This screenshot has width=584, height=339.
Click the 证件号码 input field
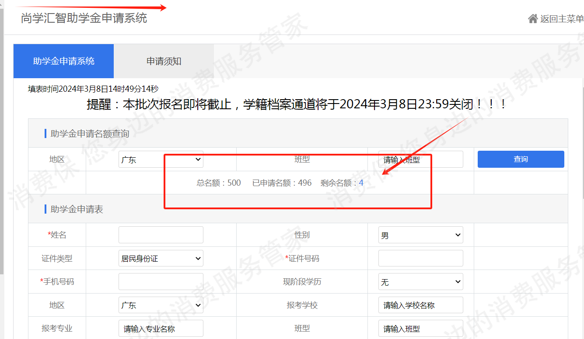click(x=421, y=258)
